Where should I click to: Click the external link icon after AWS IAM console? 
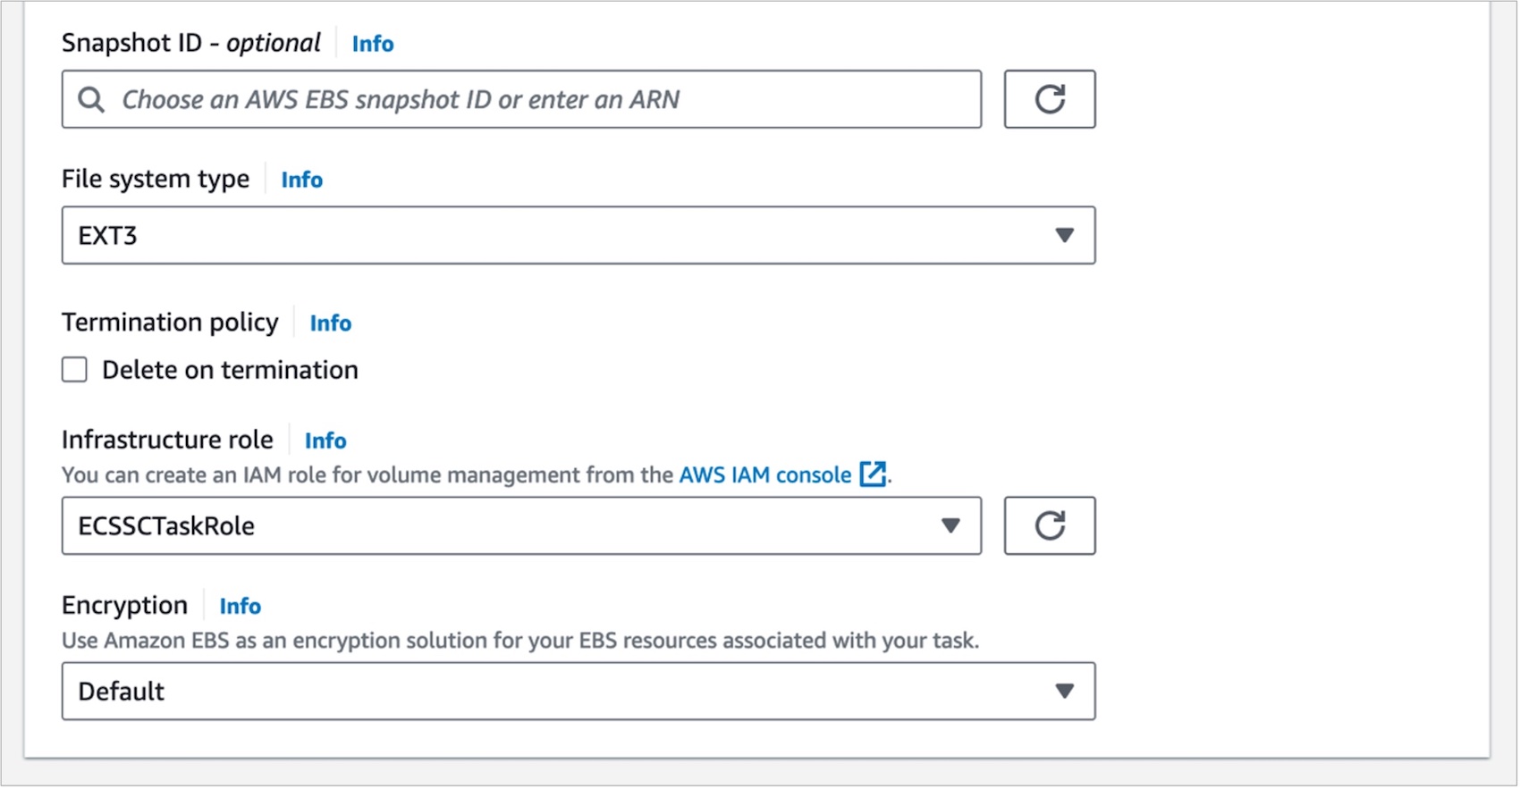[872, 474]
